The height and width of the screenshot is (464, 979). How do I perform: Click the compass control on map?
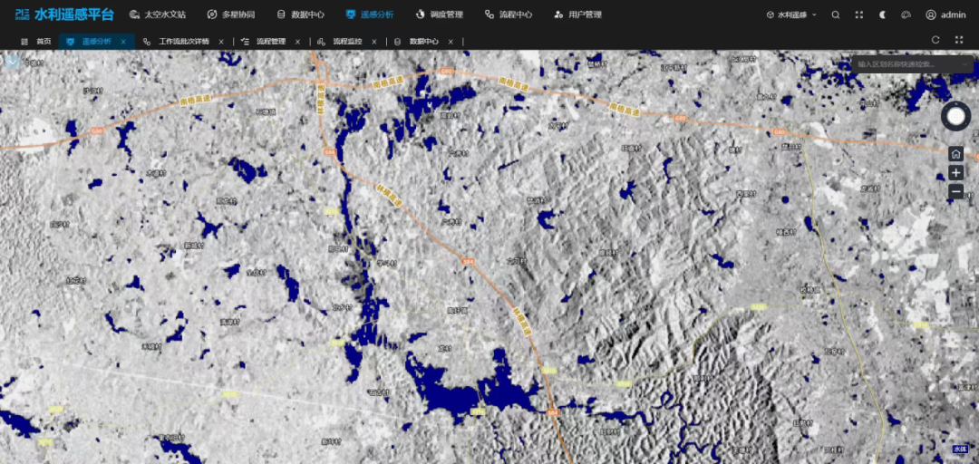(956, 116)
